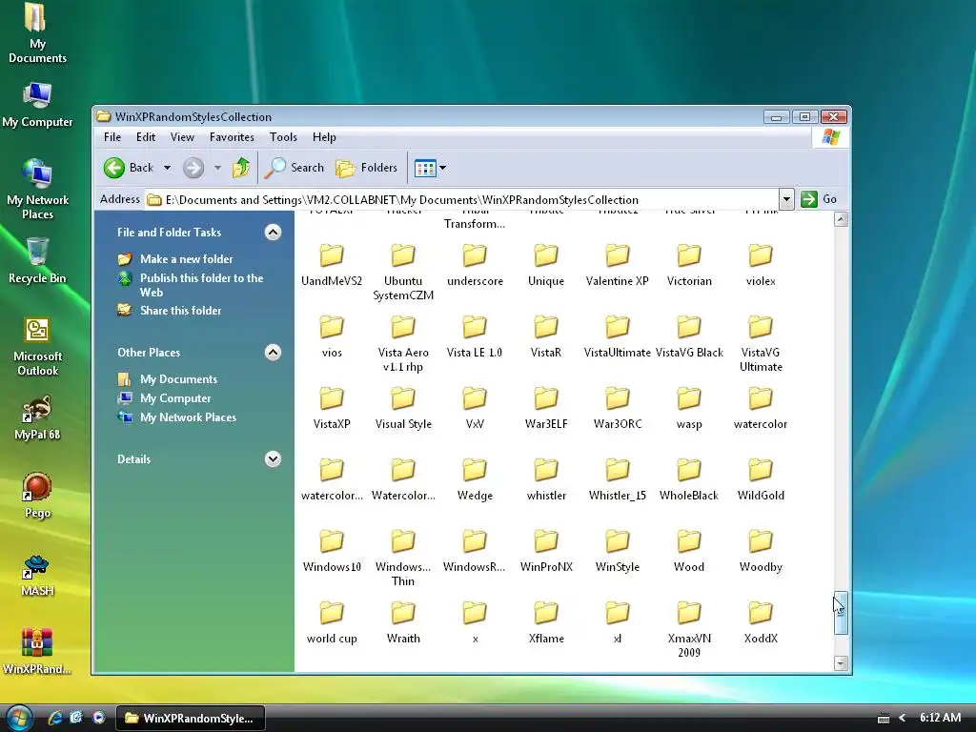The height and width of the screenshot is (732, 976).
Task: Select the WinProNX folder
Action: [x=546, y=551]
